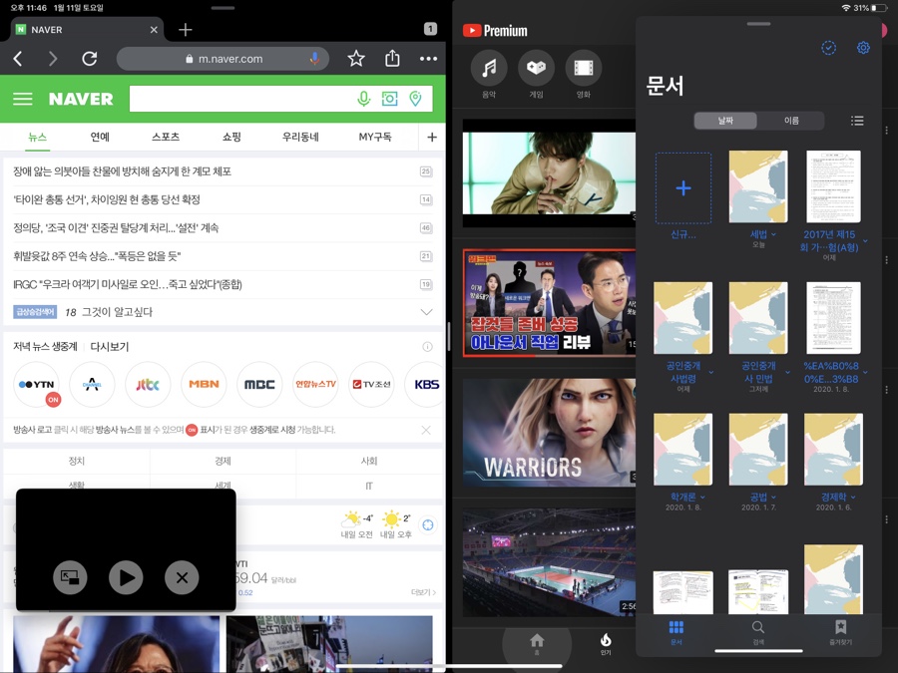Screen dimensions: 898x673
Task: Go forward in the browser
Action: point(53,59)
